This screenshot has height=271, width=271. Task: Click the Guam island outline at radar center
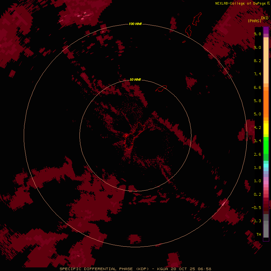pyautogui.click(x=134, y=136)
